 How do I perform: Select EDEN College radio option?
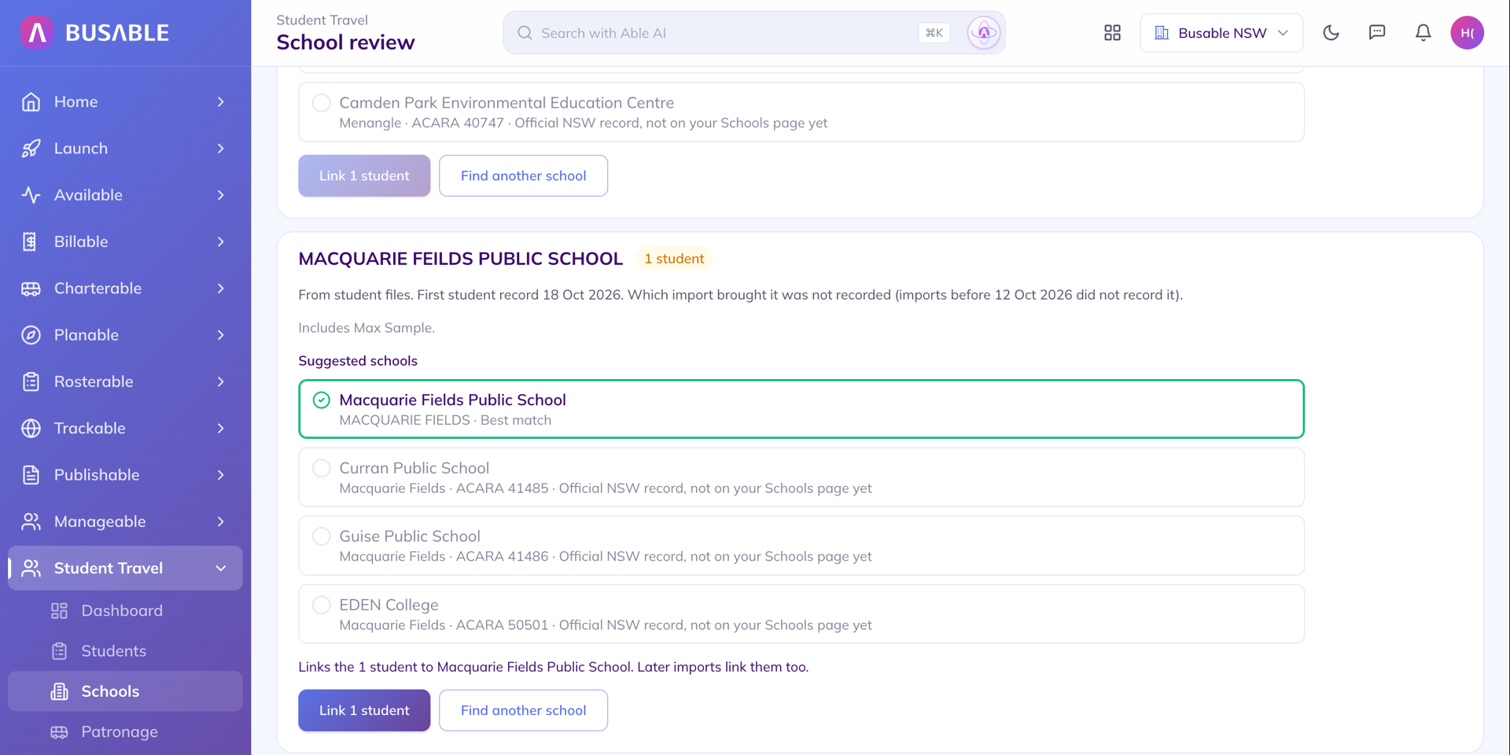click(322, 605)
